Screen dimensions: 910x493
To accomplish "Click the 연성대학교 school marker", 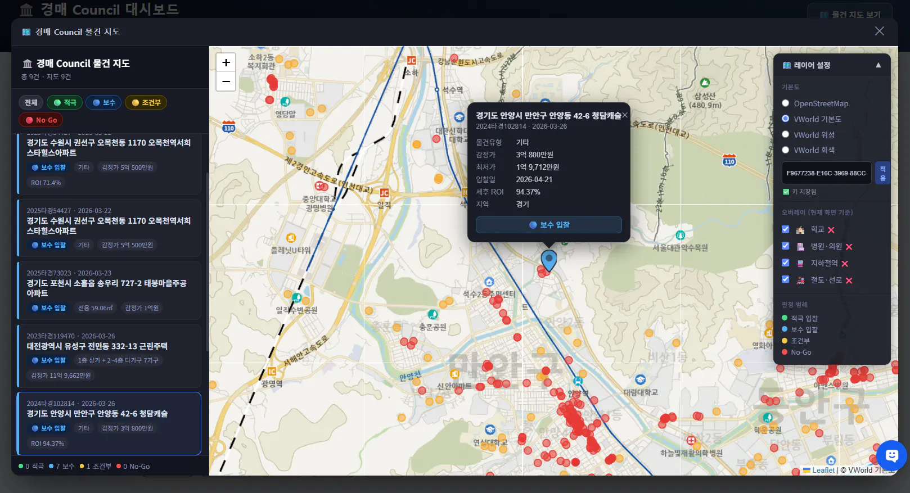I will (x=490, y=430).
